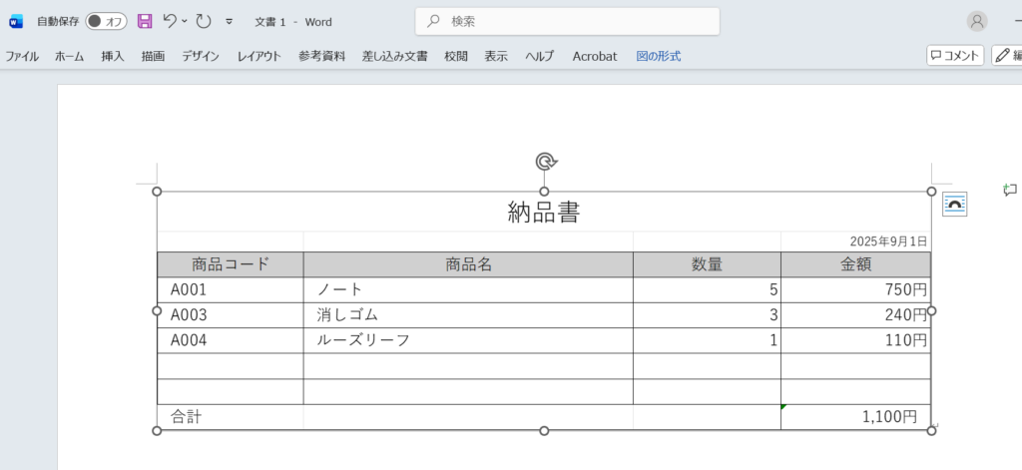Image resolution: width=1022 pixels, height=470 pixels.
Task: Click the Redo icon
Action: click(204, 22)
